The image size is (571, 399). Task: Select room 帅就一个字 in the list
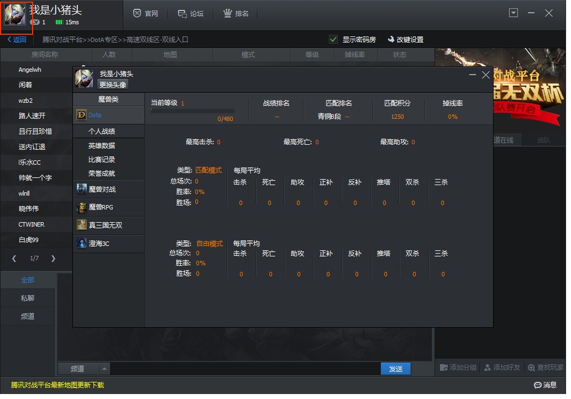click(35, 177)
